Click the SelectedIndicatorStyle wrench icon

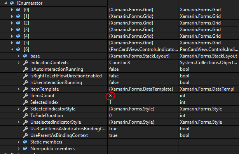(x=26, y=109)
